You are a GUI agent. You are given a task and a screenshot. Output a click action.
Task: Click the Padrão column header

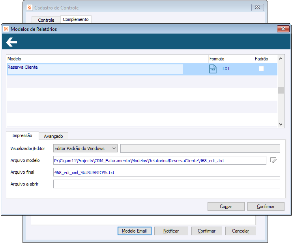pos(266,59)
